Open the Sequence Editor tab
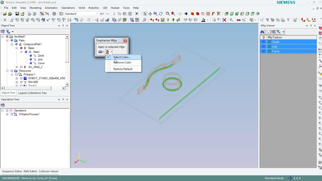 [12, 171]
